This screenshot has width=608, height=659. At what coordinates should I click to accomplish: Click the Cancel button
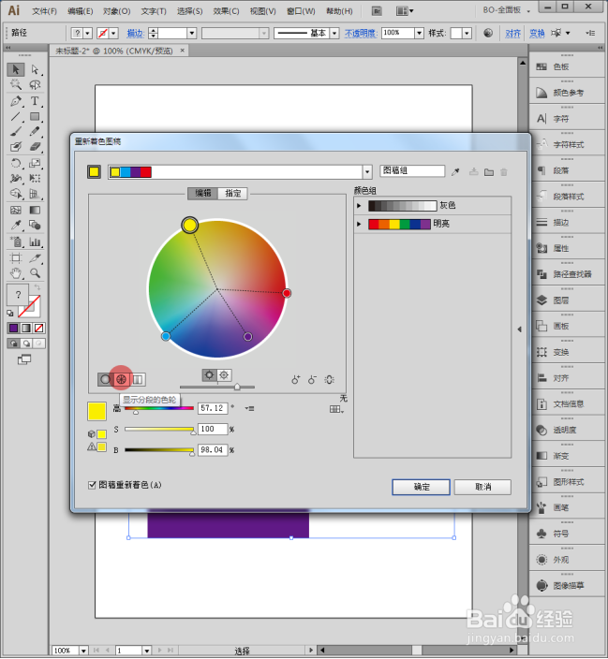pyautogui.click(x=483, y=487)
